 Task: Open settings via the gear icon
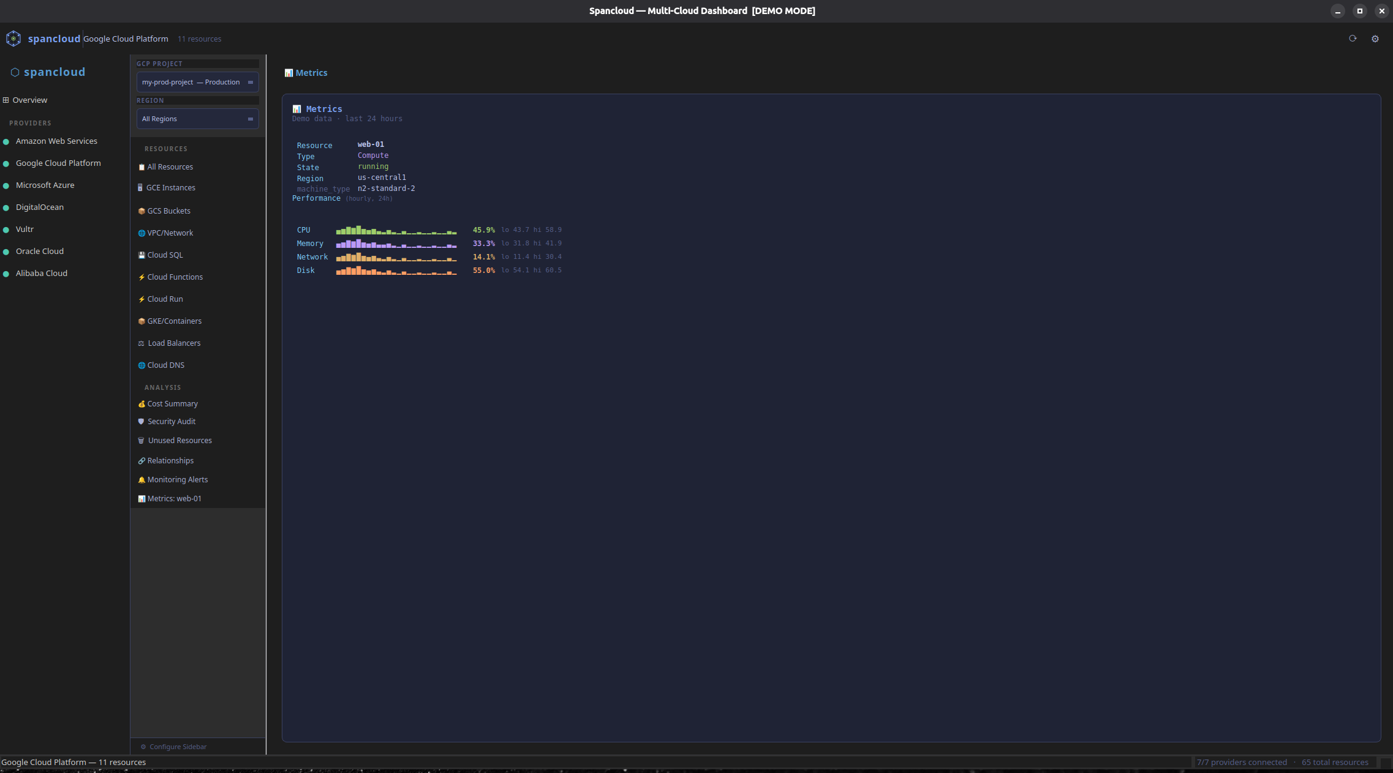[x=1375, y=39]
